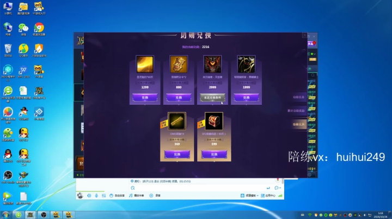Screen dimensions: 392x219
Task: Toggle the YY microphone icon
Action: pos(96,196)
